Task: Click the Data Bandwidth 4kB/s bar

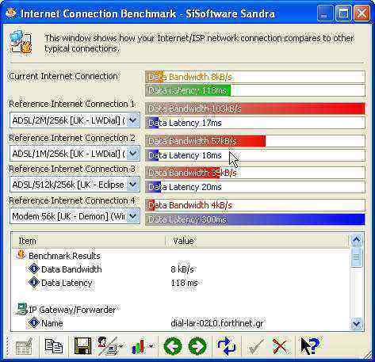Action: click(x=255, y=205)
